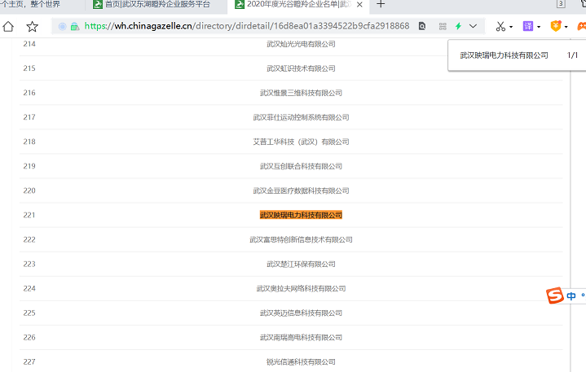Click the find-in-page search box text
The width and height of the screenshot is (586, 372).
pyautogui.click(x=504, y=55)
